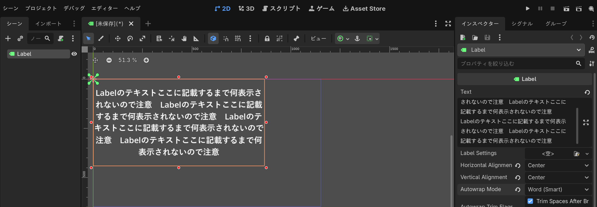Open the Label Settings dropdown arrow

(587, 154)
